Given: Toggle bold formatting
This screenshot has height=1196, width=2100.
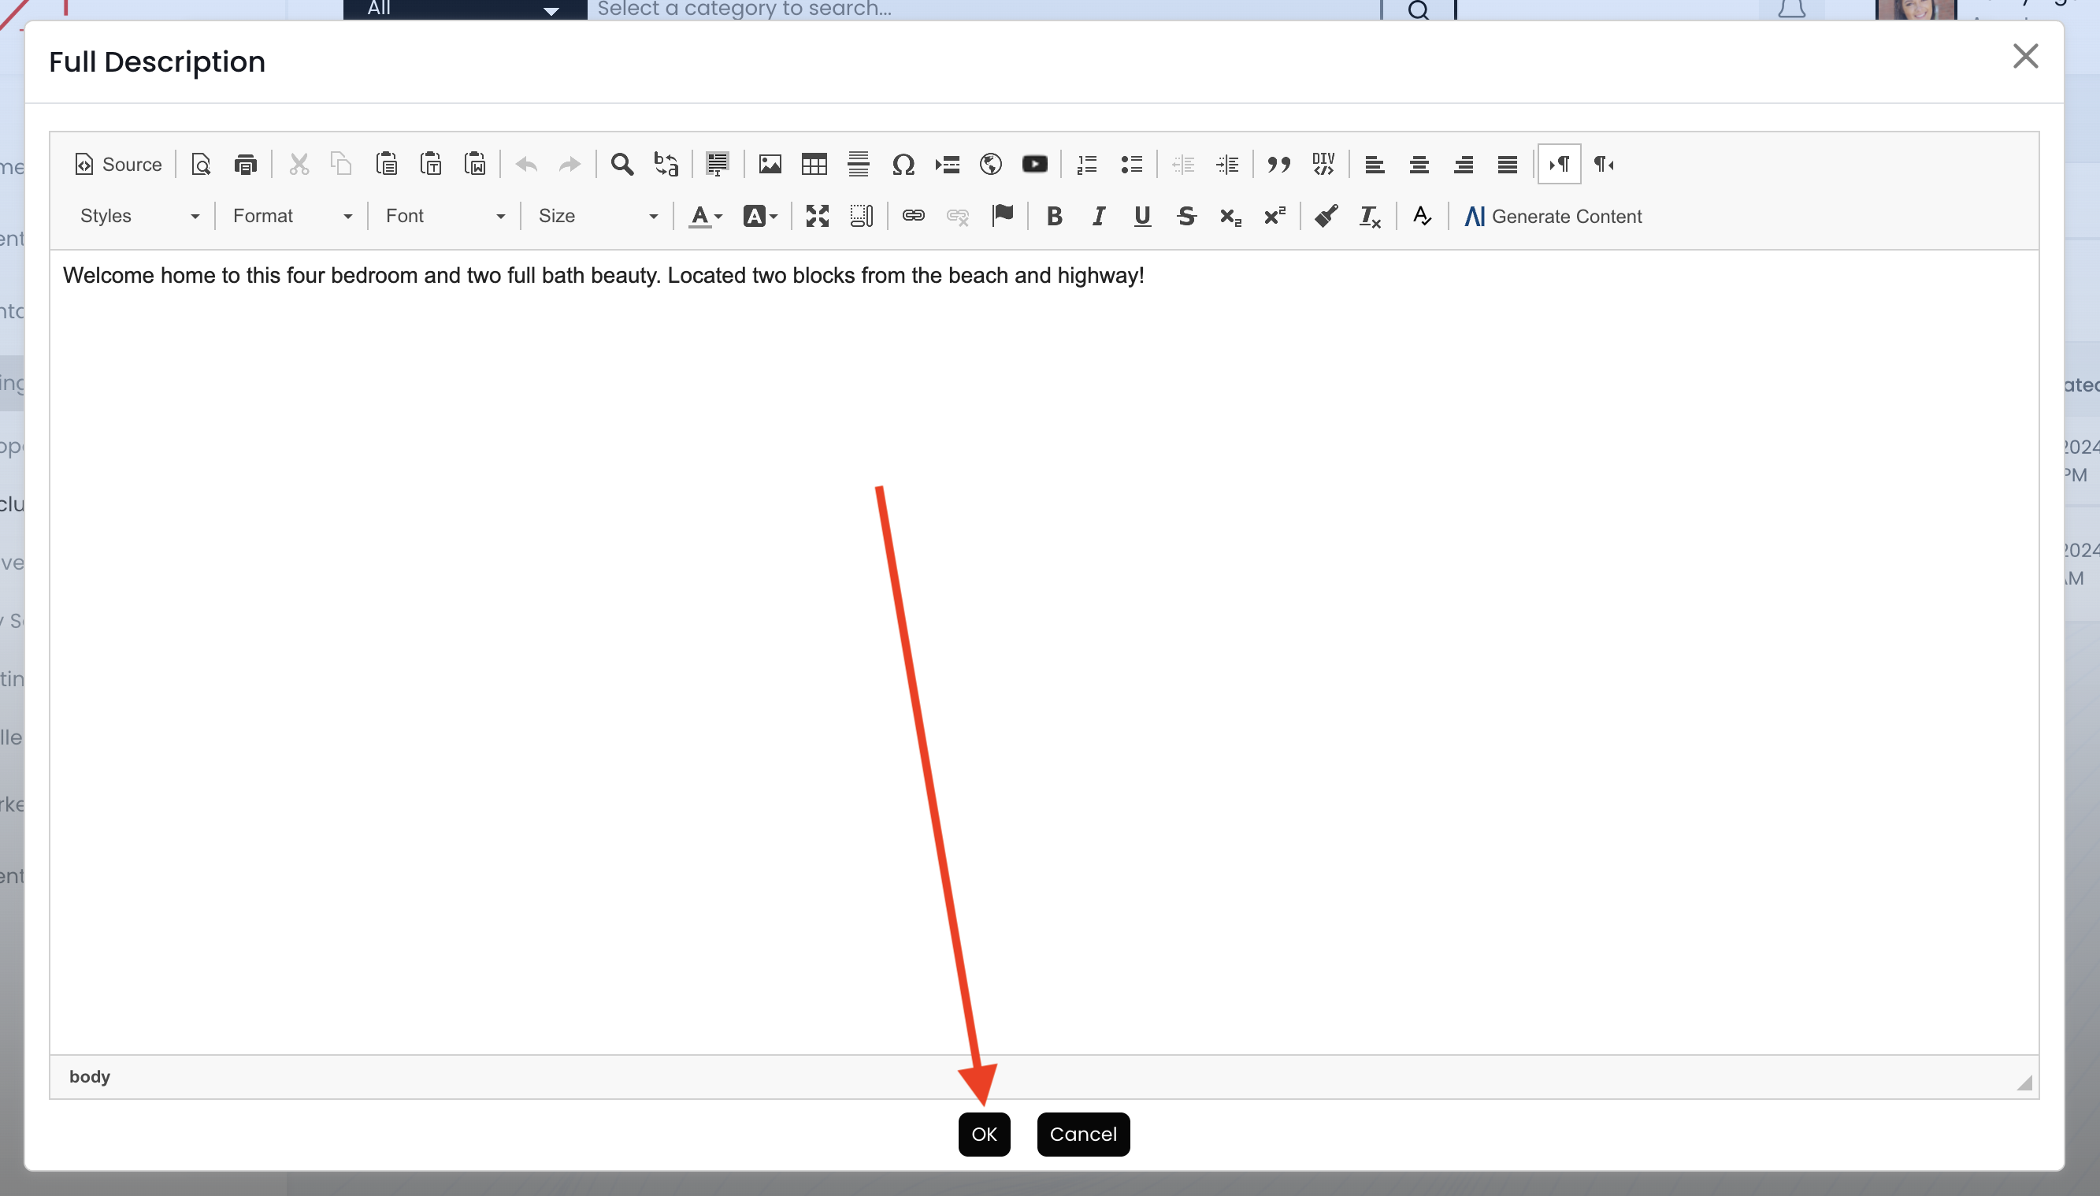Looking at the screenshot, I should [x=1055, y=216].
